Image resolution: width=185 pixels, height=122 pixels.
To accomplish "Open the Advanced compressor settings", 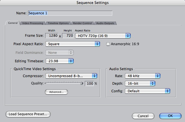I will (x=56, y=92).
